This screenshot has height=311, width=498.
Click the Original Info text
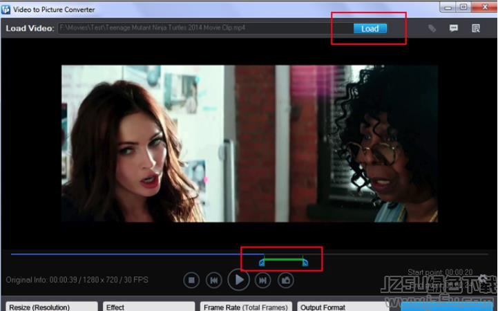77,280
